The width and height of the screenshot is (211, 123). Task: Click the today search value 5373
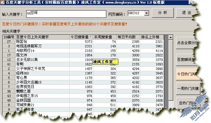tap(88, 42)
